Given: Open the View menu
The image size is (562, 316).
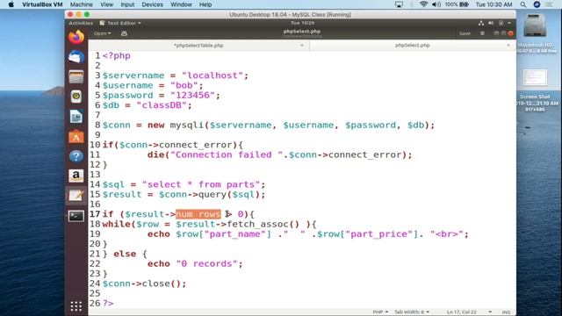Looking at the screenshot, I should pyautogui.click(x=106, y=4).
